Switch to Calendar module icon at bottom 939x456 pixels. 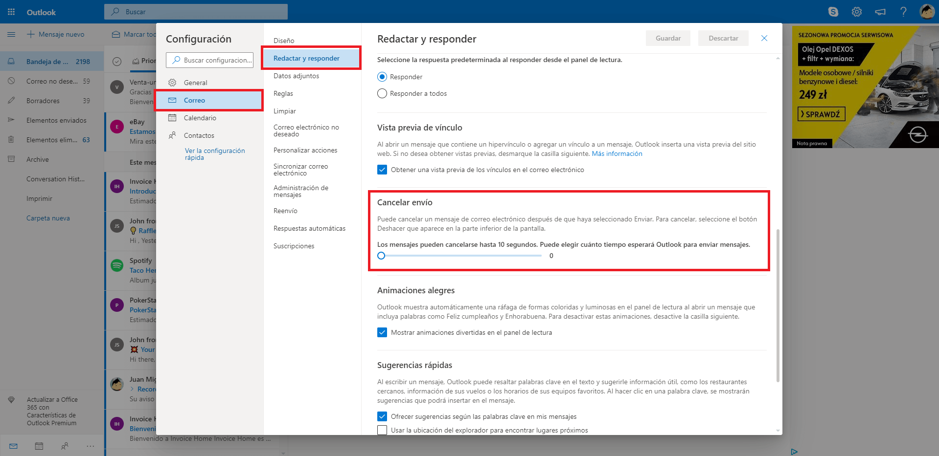point(39,446)
